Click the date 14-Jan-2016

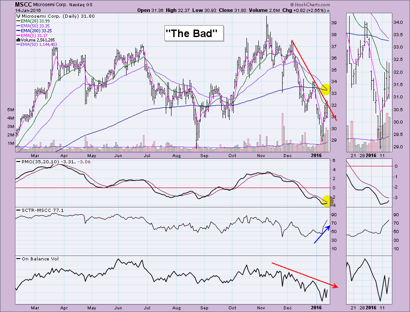coord(28,11)
